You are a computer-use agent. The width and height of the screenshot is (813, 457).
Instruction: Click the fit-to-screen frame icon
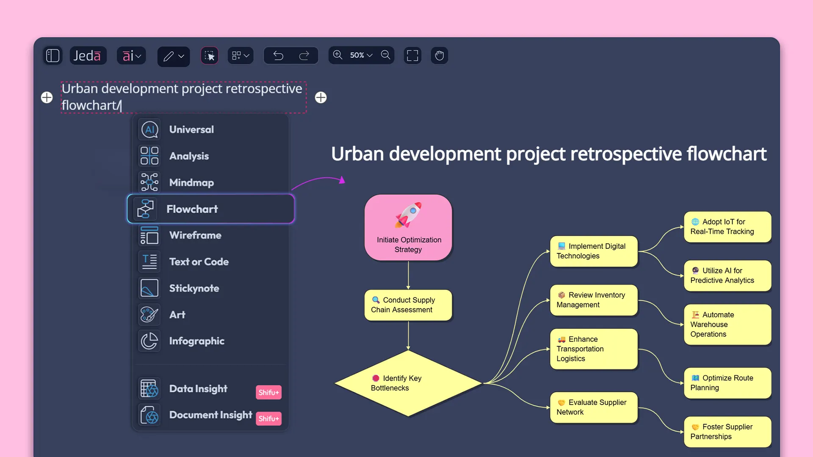tap(412, 55)
